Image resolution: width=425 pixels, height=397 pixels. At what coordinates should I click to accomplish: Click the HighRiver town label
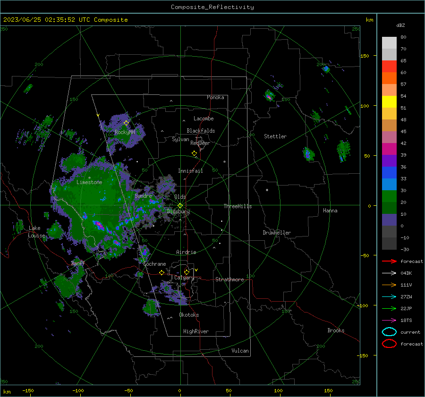coord(196,331)
